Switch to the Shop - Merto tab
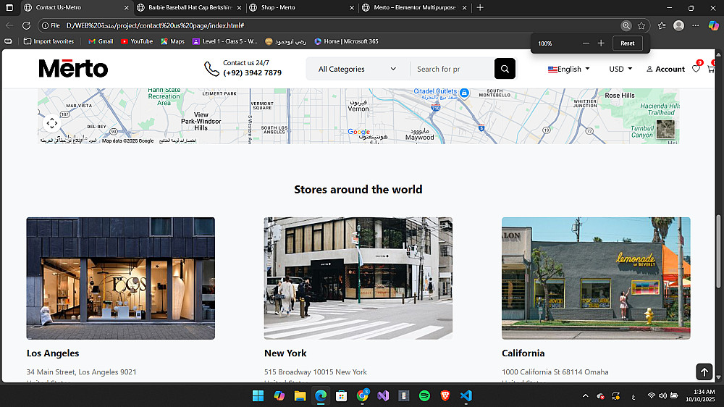 click(x=297, y=7)
